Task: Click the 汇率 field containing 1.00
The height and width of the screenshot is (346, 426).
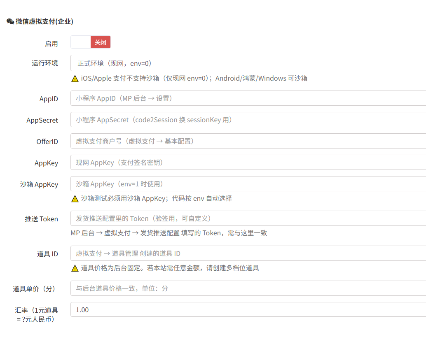Action: 248,310
